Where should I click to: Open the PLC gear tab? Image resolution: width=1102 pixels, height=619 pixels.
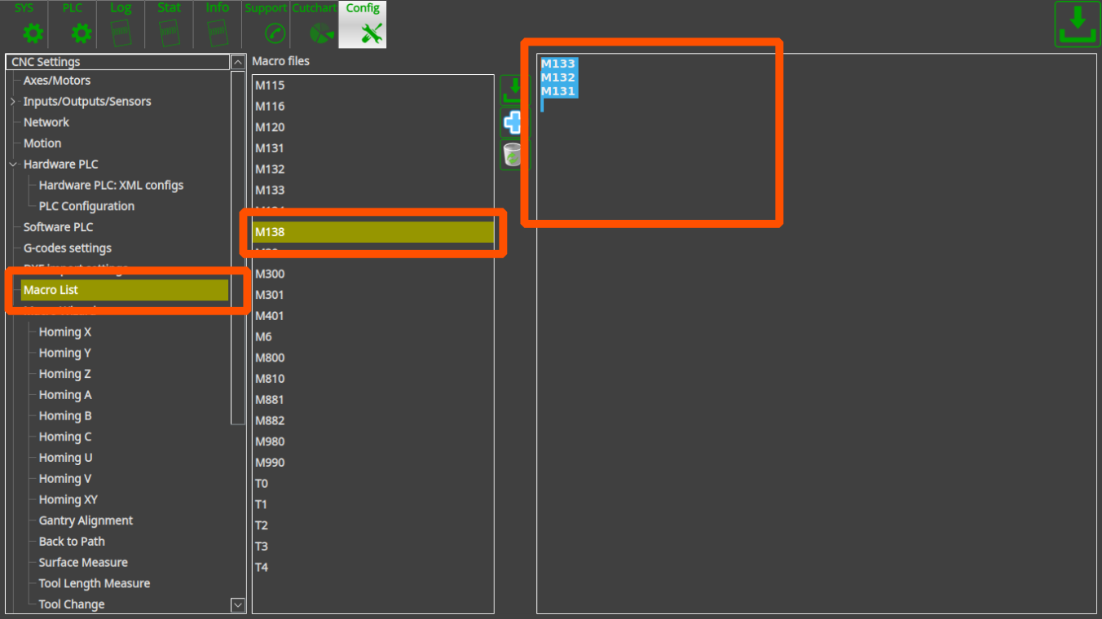coord(73,24)
